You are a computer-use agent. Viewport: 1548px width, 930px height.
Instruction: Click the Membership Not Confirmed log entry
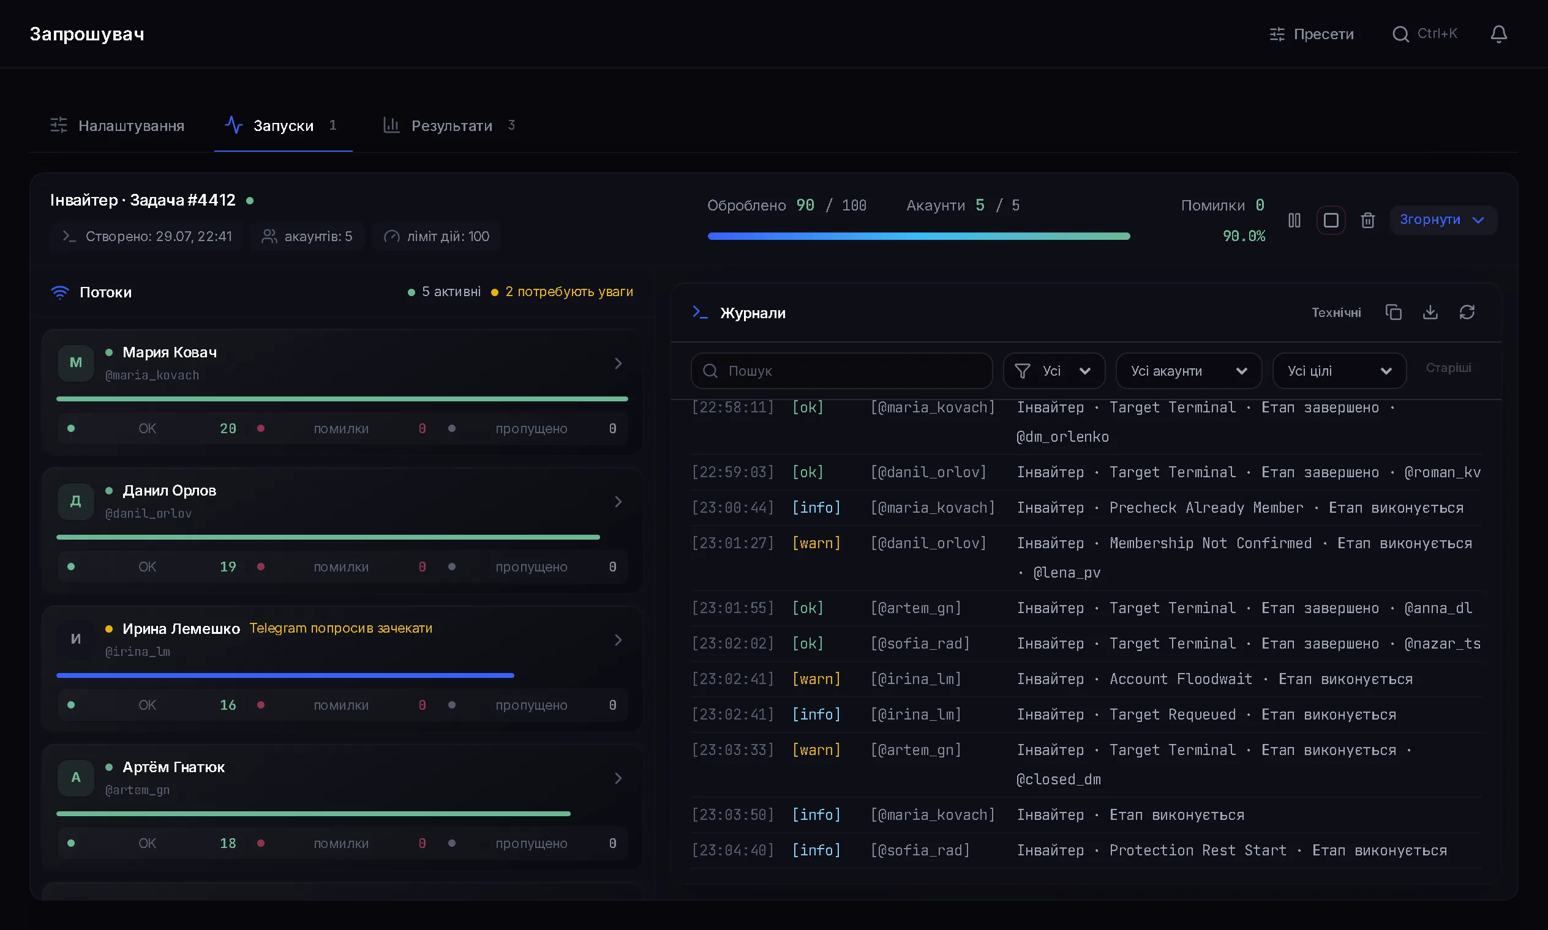1086,558
